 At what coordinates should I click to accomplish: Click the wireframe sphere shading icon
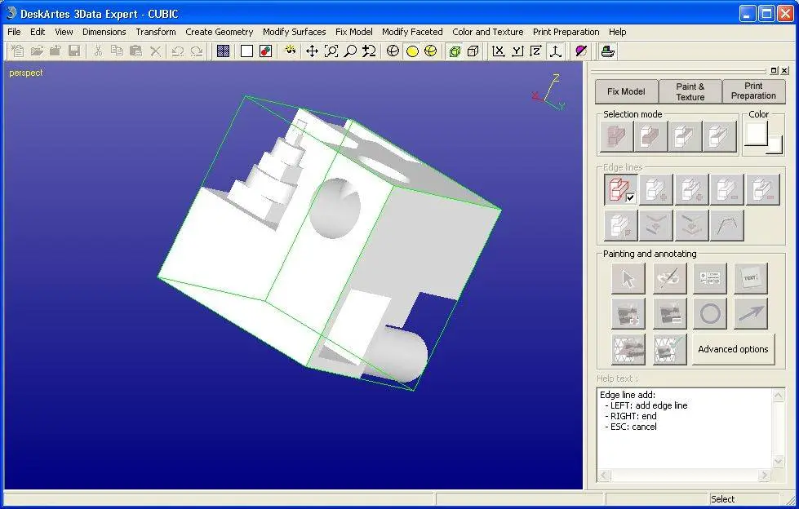pos(393,51)
